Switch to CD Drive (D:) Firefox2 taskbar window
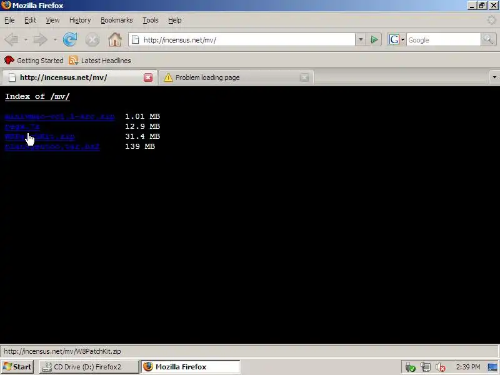This screenshot has width=500, height=375. click(x=89, y=367)
